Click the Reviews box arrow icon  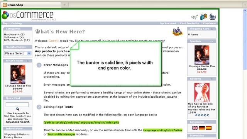click(212, 79)
